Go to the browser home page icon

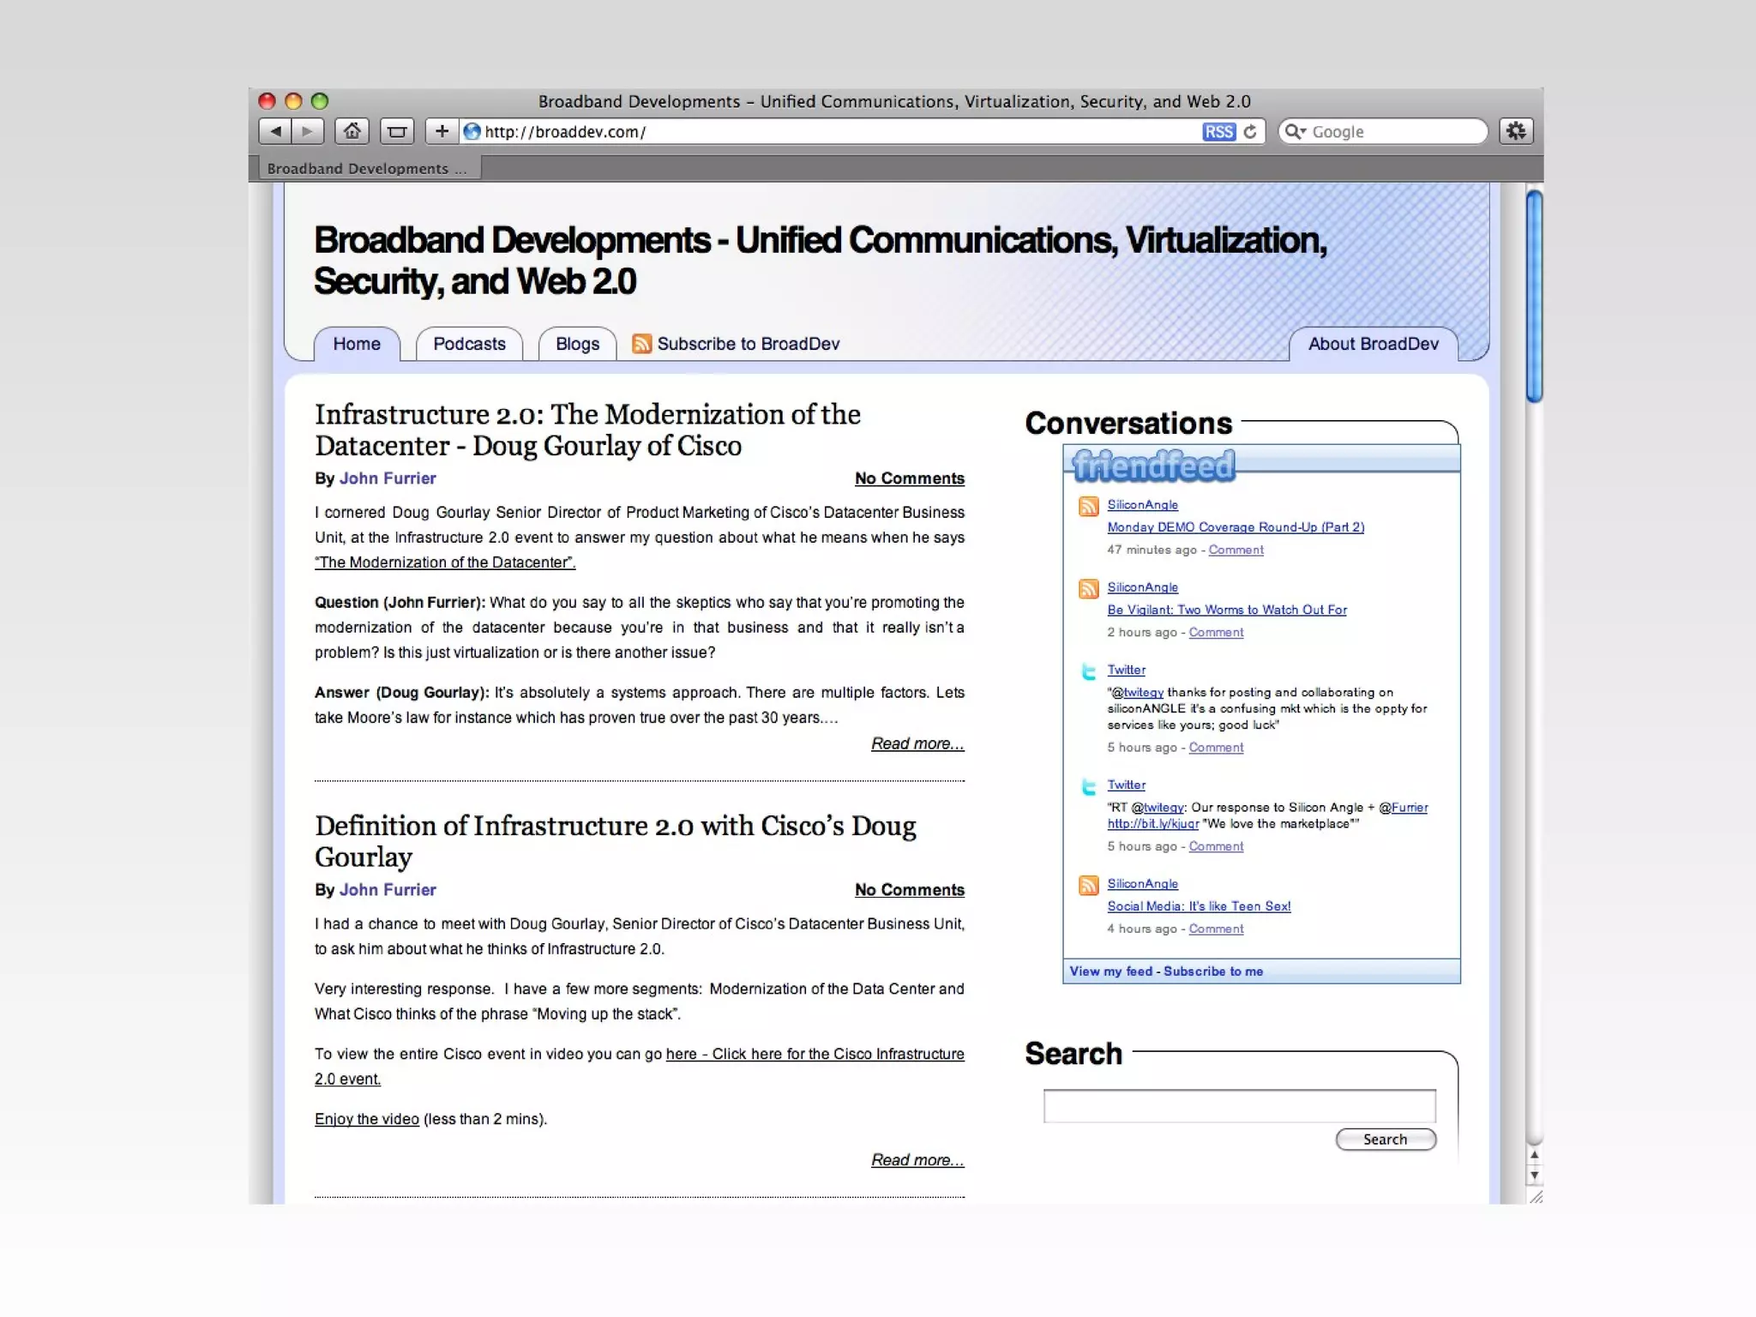pyautogui.click(x=352, y=131)
